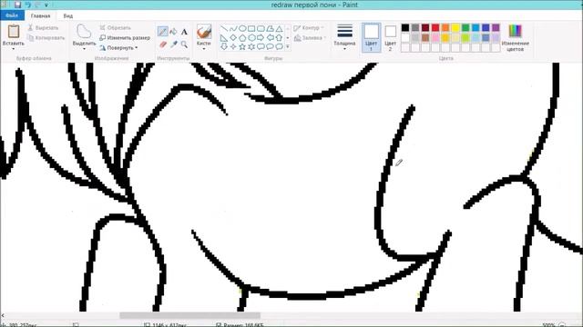The height and width of the screenshot is (327, 583).
Task: Pick the bright red color swatch
Action: pyautogui.click(x=435, y=27)
